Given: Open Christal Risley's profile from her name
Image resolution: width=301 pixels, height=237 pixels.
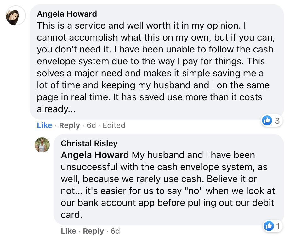Looking at the screenshot, I should (x=89, y=143).
